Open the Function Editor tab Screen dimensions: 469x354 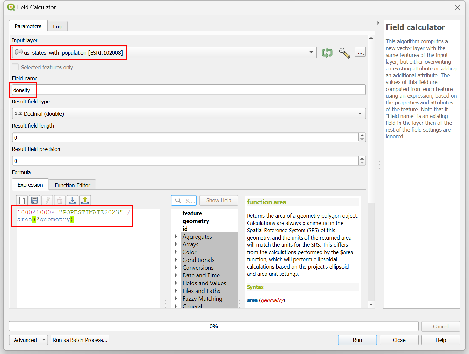point(72,185)
